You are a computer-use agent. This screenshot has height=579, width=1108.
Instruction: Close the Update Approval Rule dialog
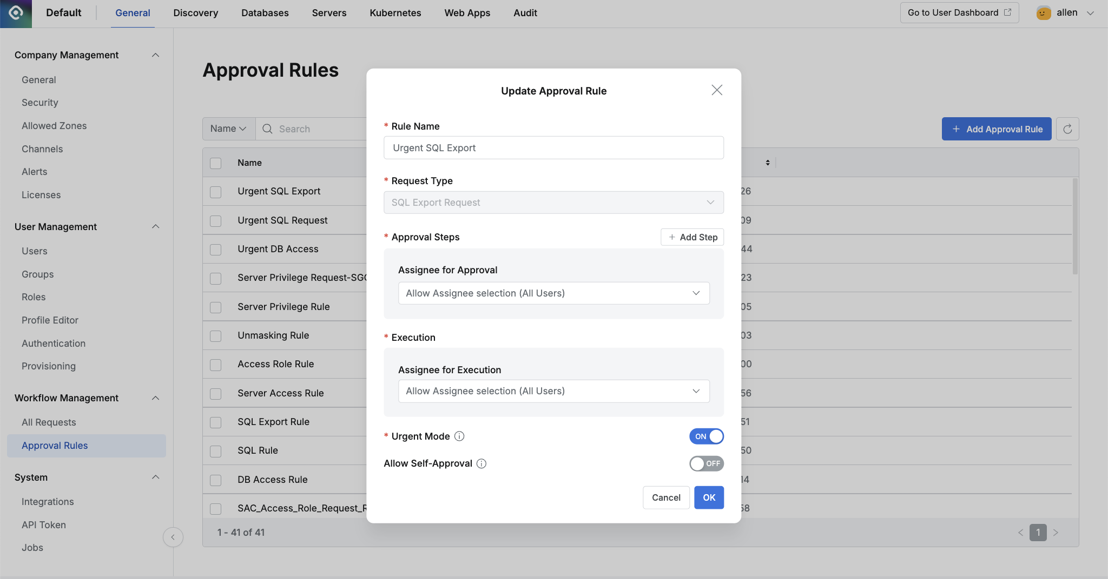tap(716, 90)
